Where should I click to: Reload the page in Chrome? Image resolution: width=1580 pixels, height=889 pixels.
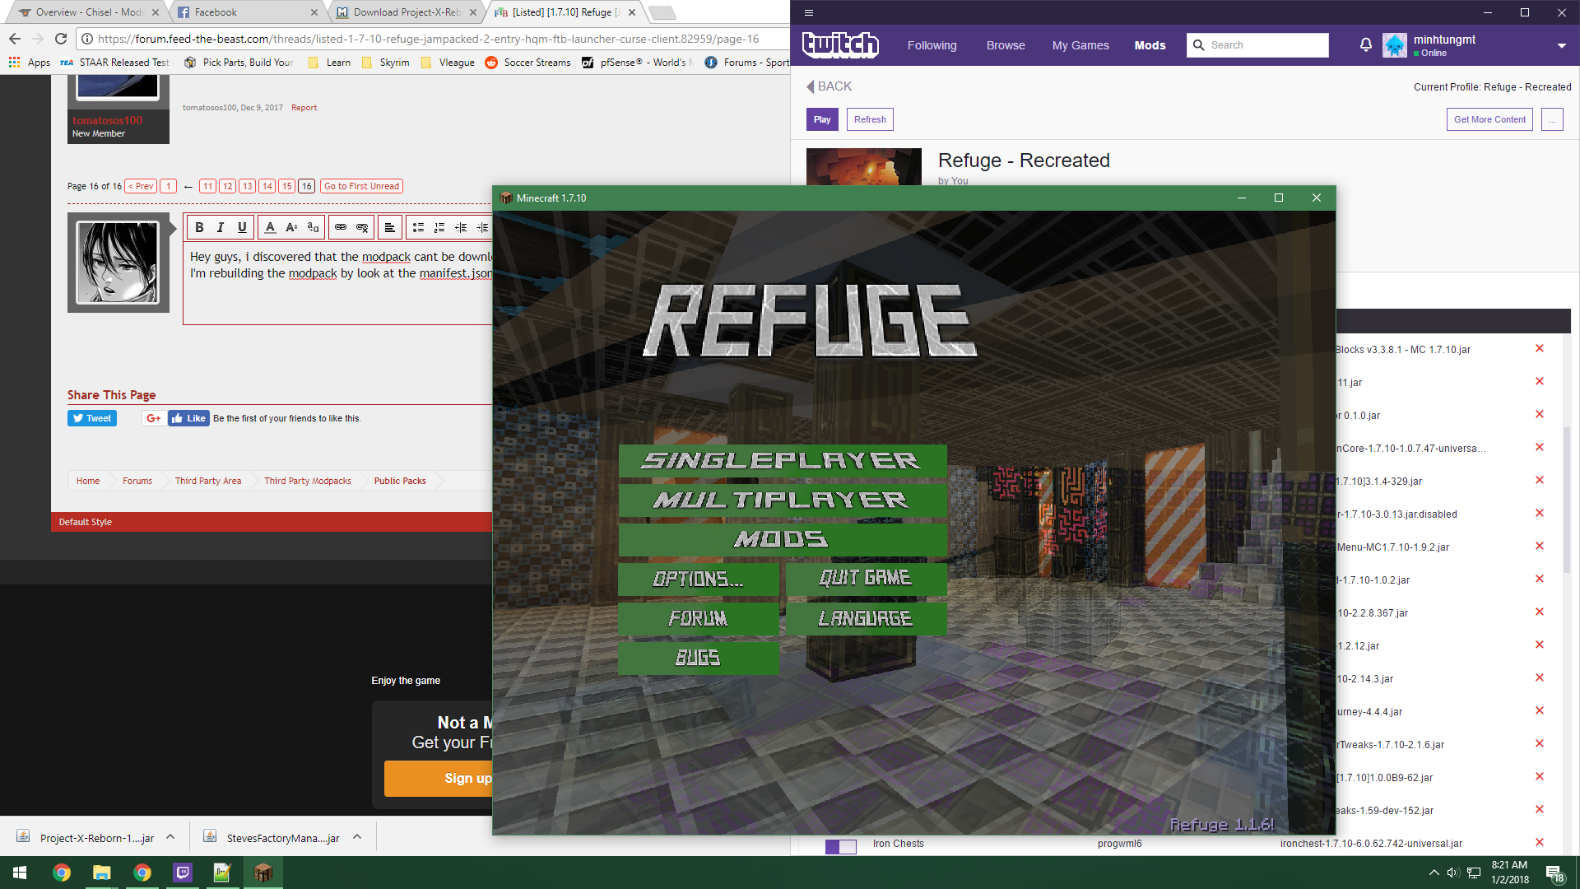click(61, 39)
